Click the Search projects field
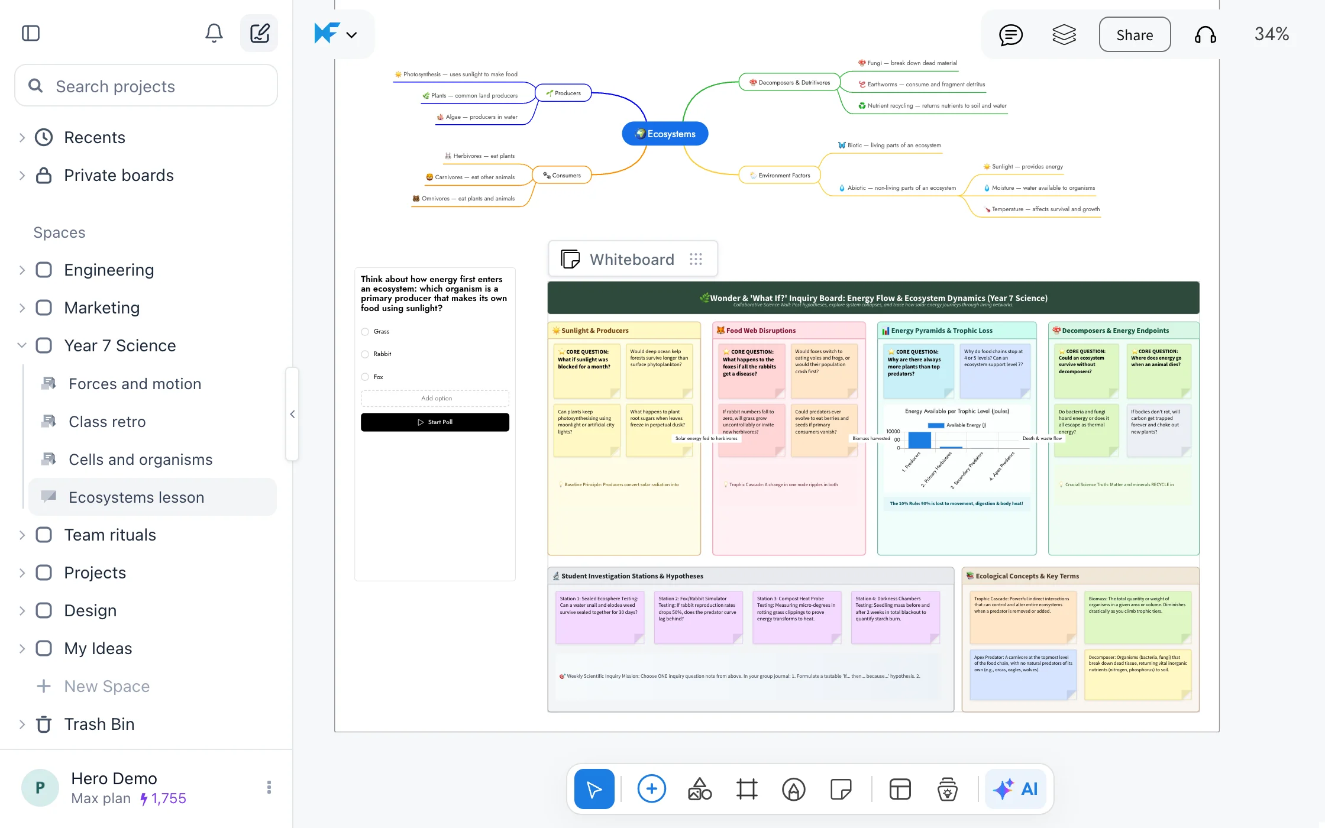1325x828 pixels. pyautogui.click(x=146, y=86)
